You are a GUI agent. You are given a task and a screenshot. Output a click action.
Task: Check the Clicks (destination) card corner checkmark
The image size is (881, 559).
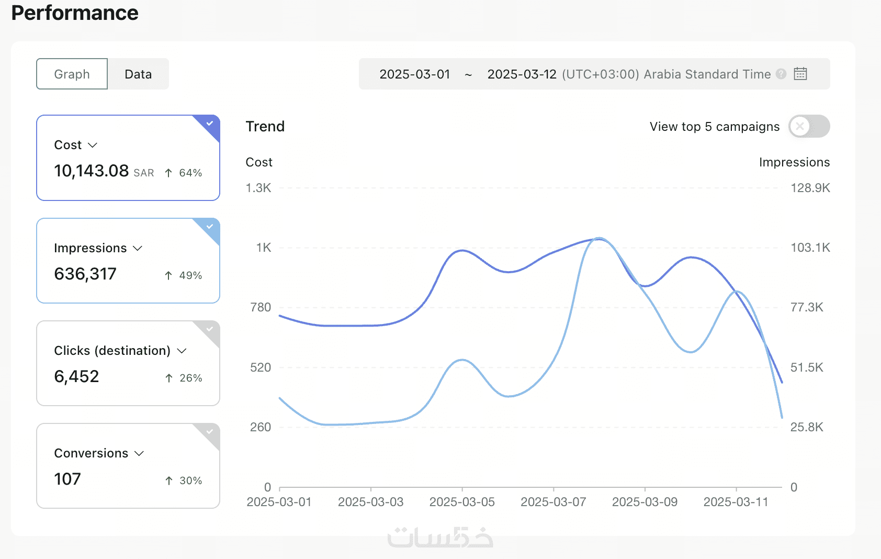point(210,329)
